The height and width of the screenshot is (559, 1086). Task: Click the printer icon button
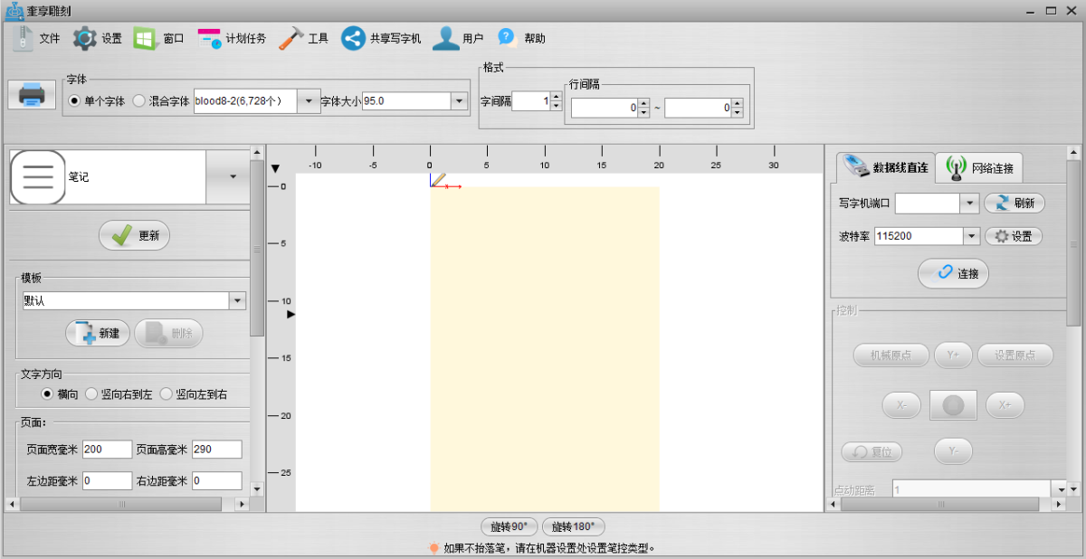tap(32, 94)
